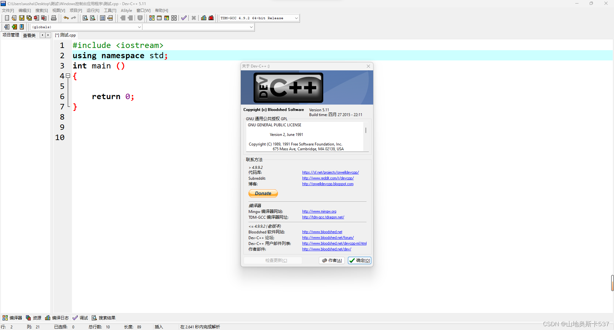The height and width of the screenshot is (330, 614).
Task: Select the 测试.cpp editor tab
Action: (65, 35)
